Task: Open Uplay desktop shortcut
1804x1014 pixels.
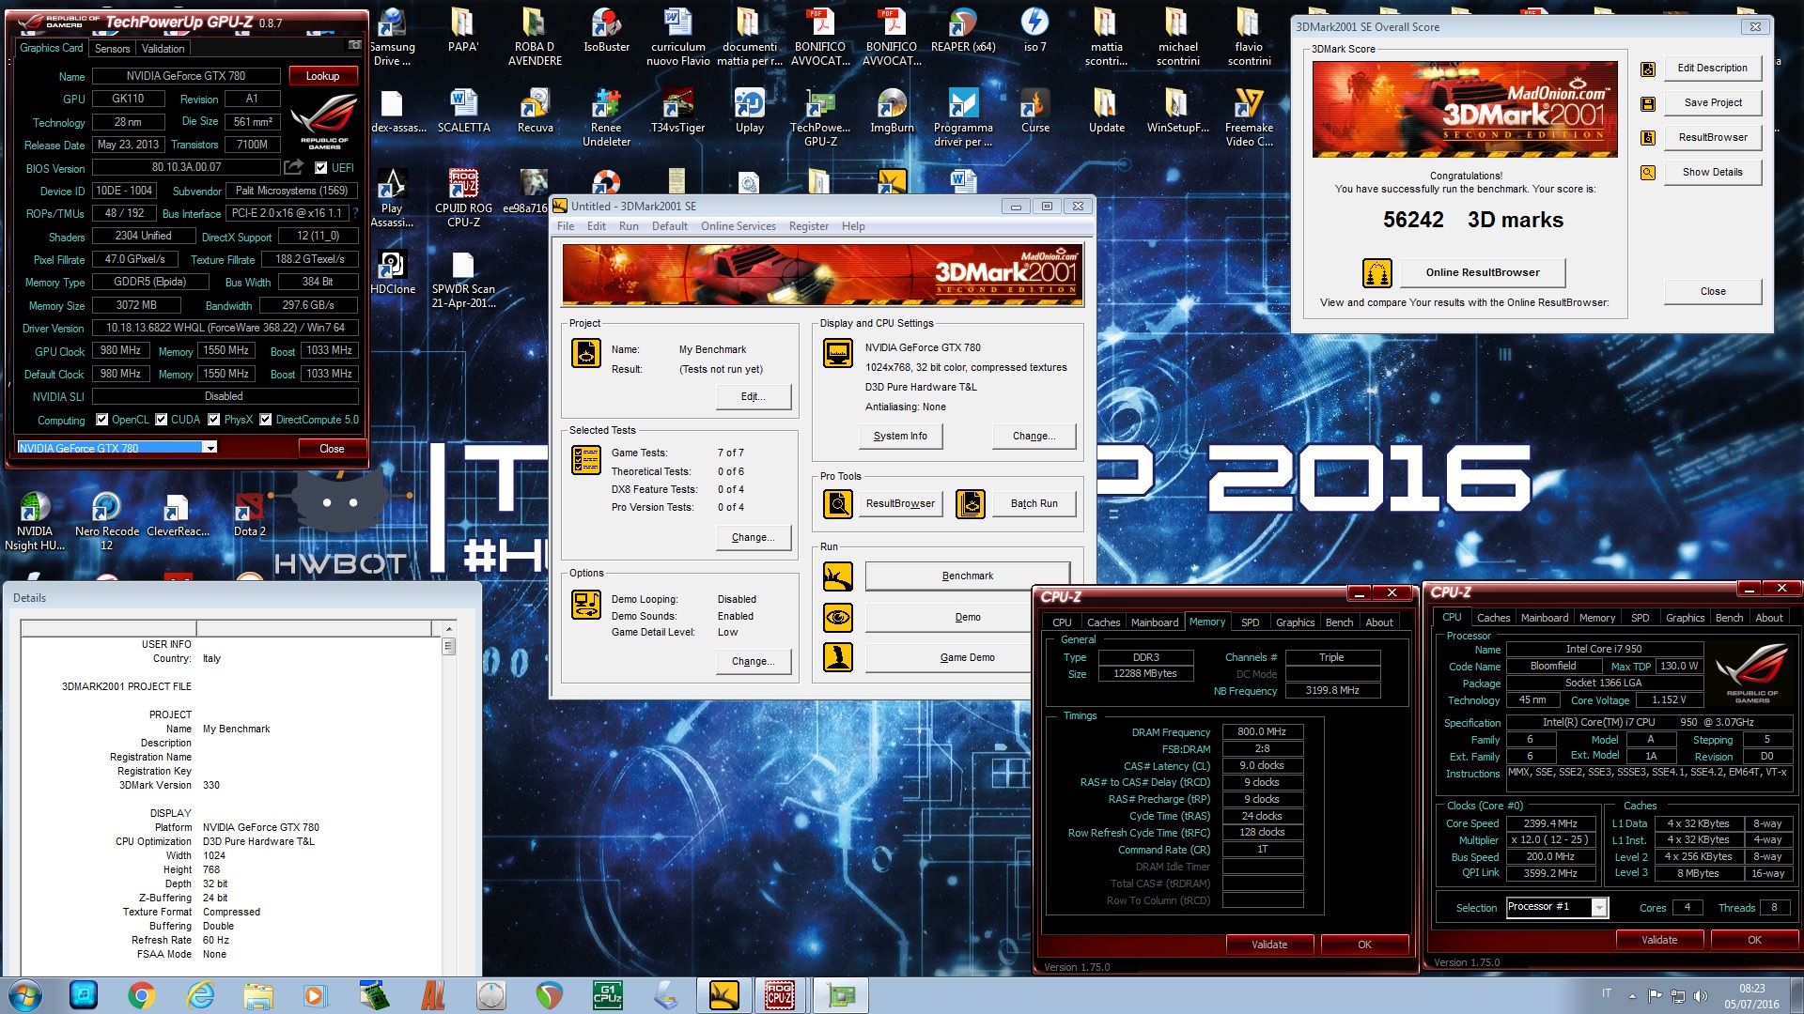Action: [x=749, y=111]
